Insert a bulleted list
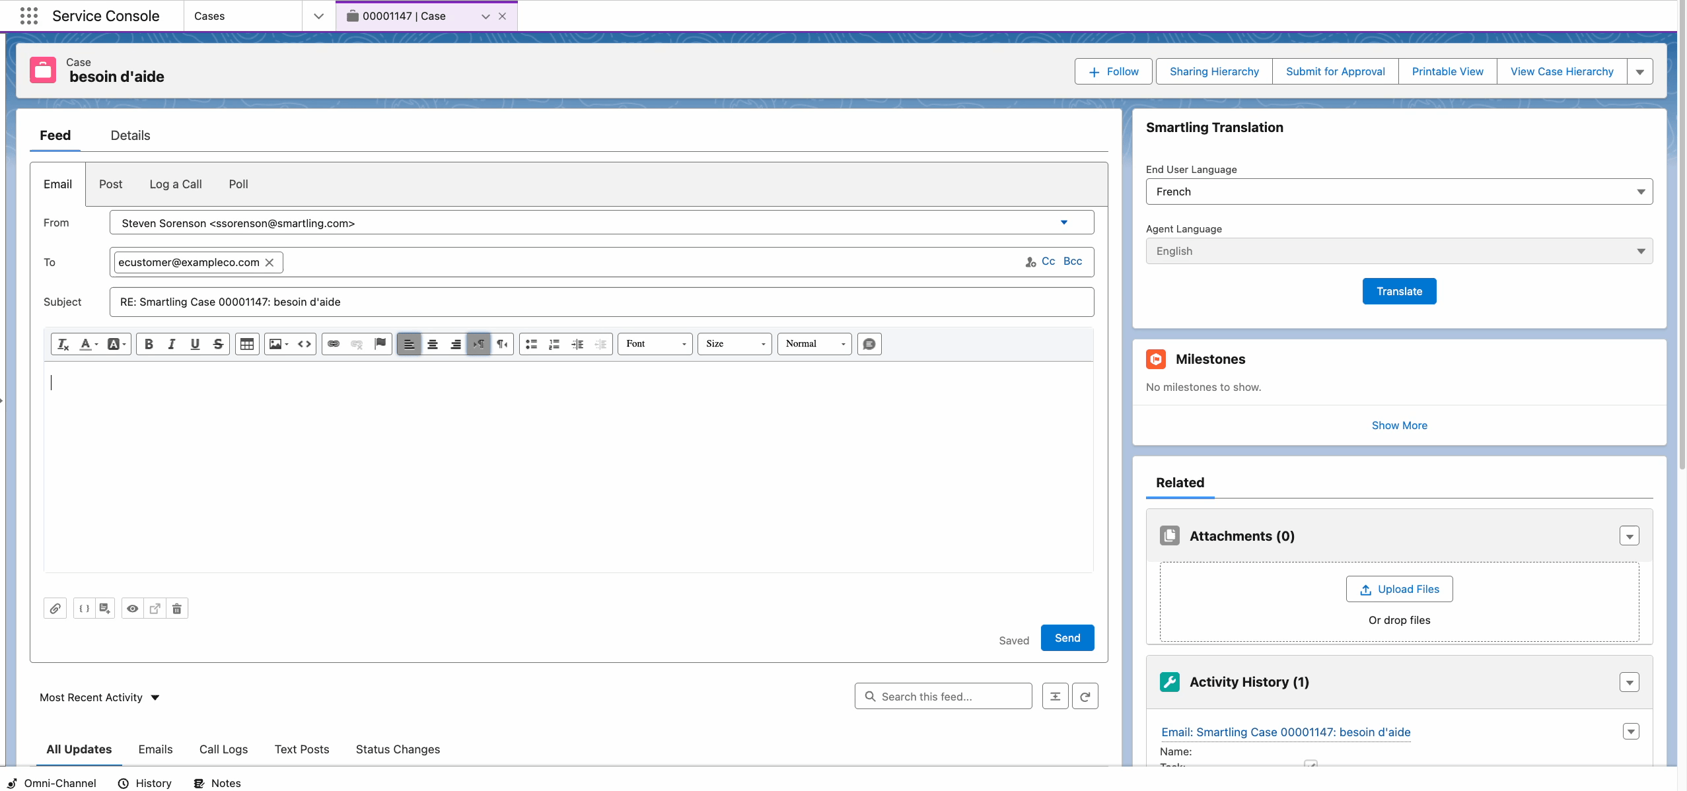Image resolution: width=1687 pixels, height=791 pixels. (531, 344)
